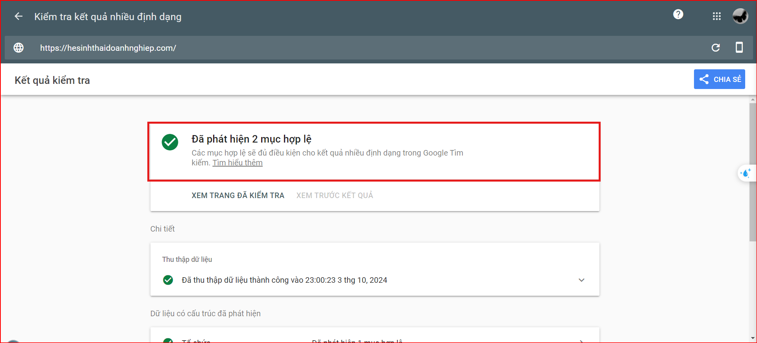Click the account profile avatar
The image size is (757, 343).
point(740,17)
